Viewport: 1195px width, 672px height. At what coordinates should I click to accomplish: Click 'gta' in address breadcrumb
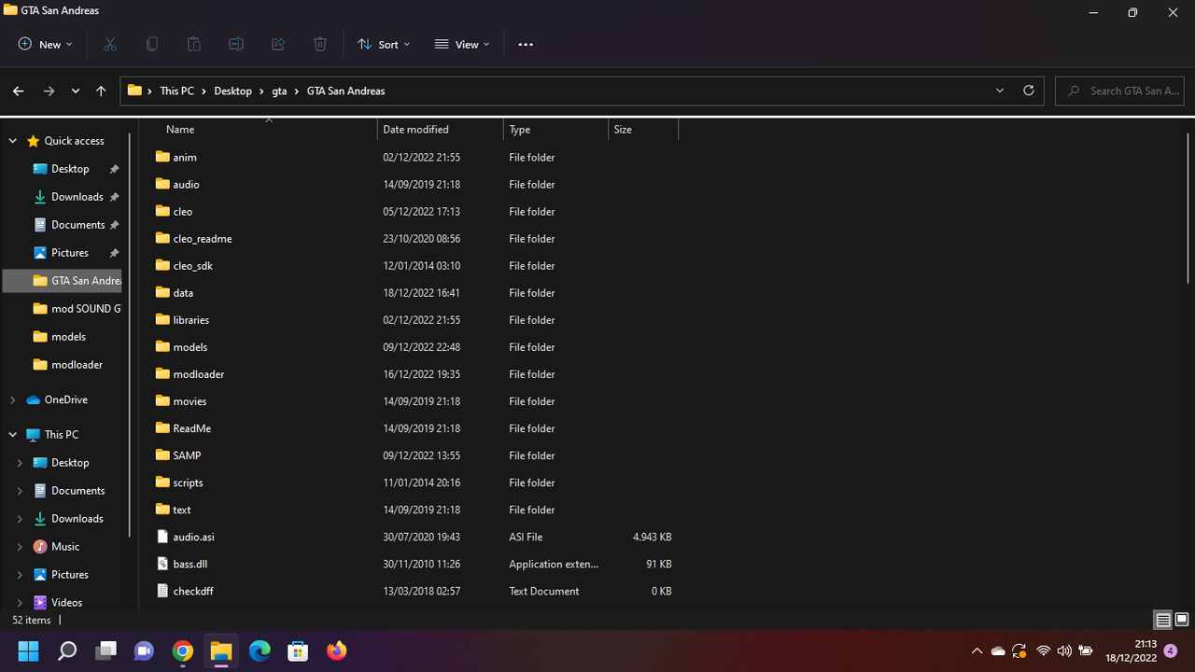click(x=279, y=91)
